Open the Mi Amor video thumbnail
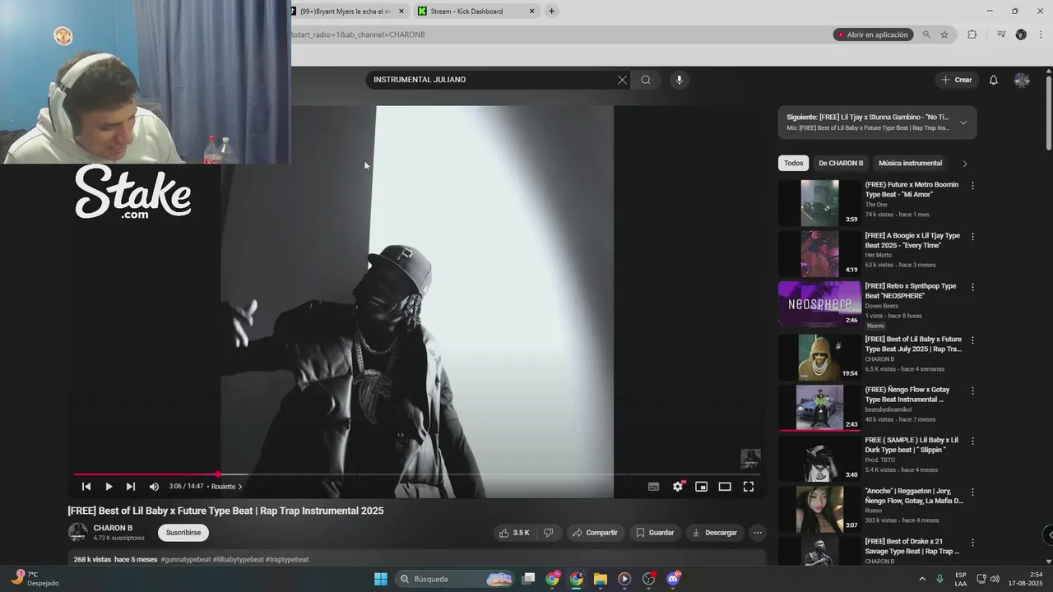The height and width of the screenshot is (592, 1053). 819,203
